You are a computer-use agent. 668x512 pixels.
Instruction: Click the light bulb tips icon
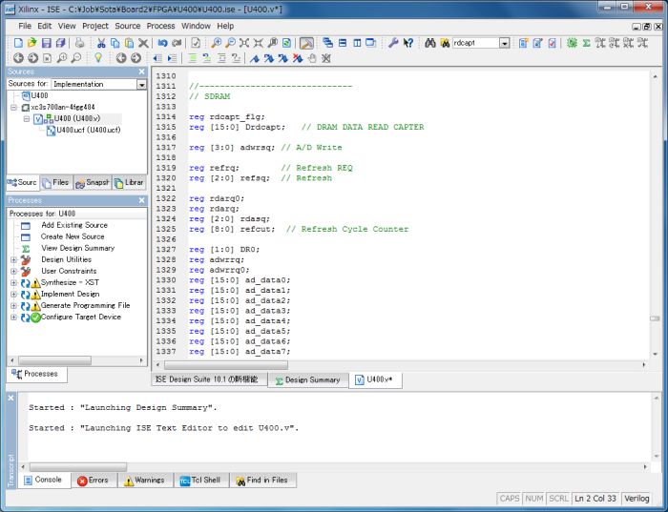(x=98, y=58)
